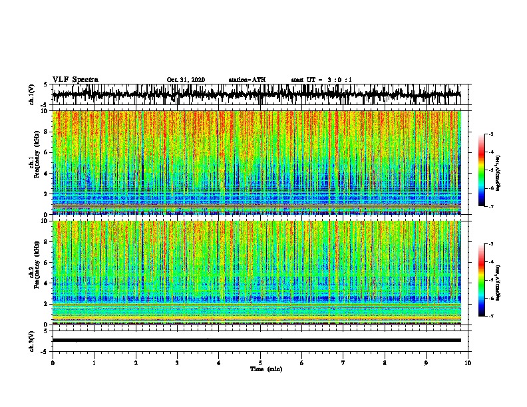The height and width of the screenshot is (407, 527).
Task: Click time axis tick label "1"
Action: pyautogui.click(x=94, y=363)
